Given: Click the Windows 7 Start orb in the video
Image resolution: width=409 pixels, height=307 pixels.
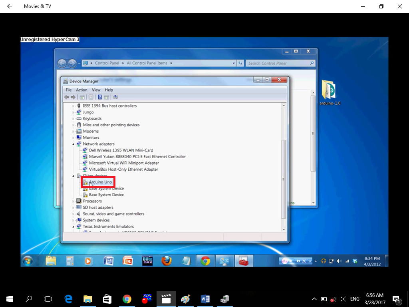Looking at the screenshot, I should click(x=28, y=261).
